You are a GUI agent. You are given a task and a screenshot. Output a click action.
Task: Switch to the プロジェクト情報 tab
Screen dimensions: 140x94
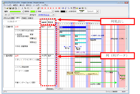click(x=9, y=18)
